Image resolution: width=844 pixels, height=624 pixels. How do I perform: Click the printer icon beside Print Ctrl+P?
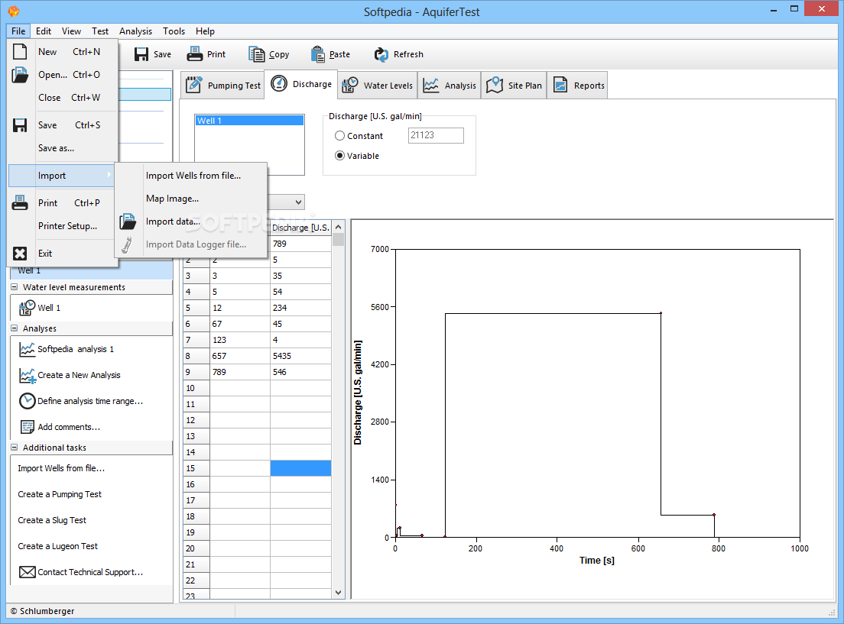tap(20, 203)
